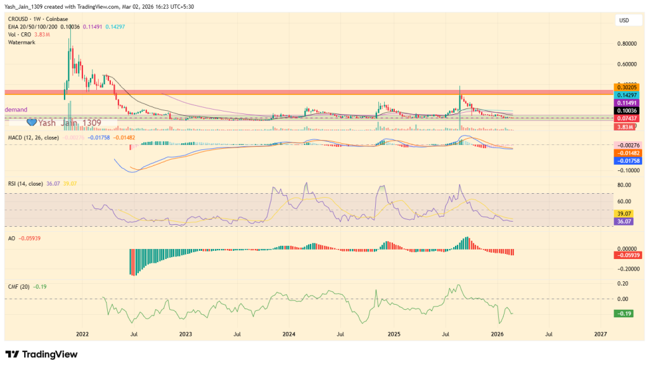Click the green -0.19 CMF value tag

click(x=623, y=313)
